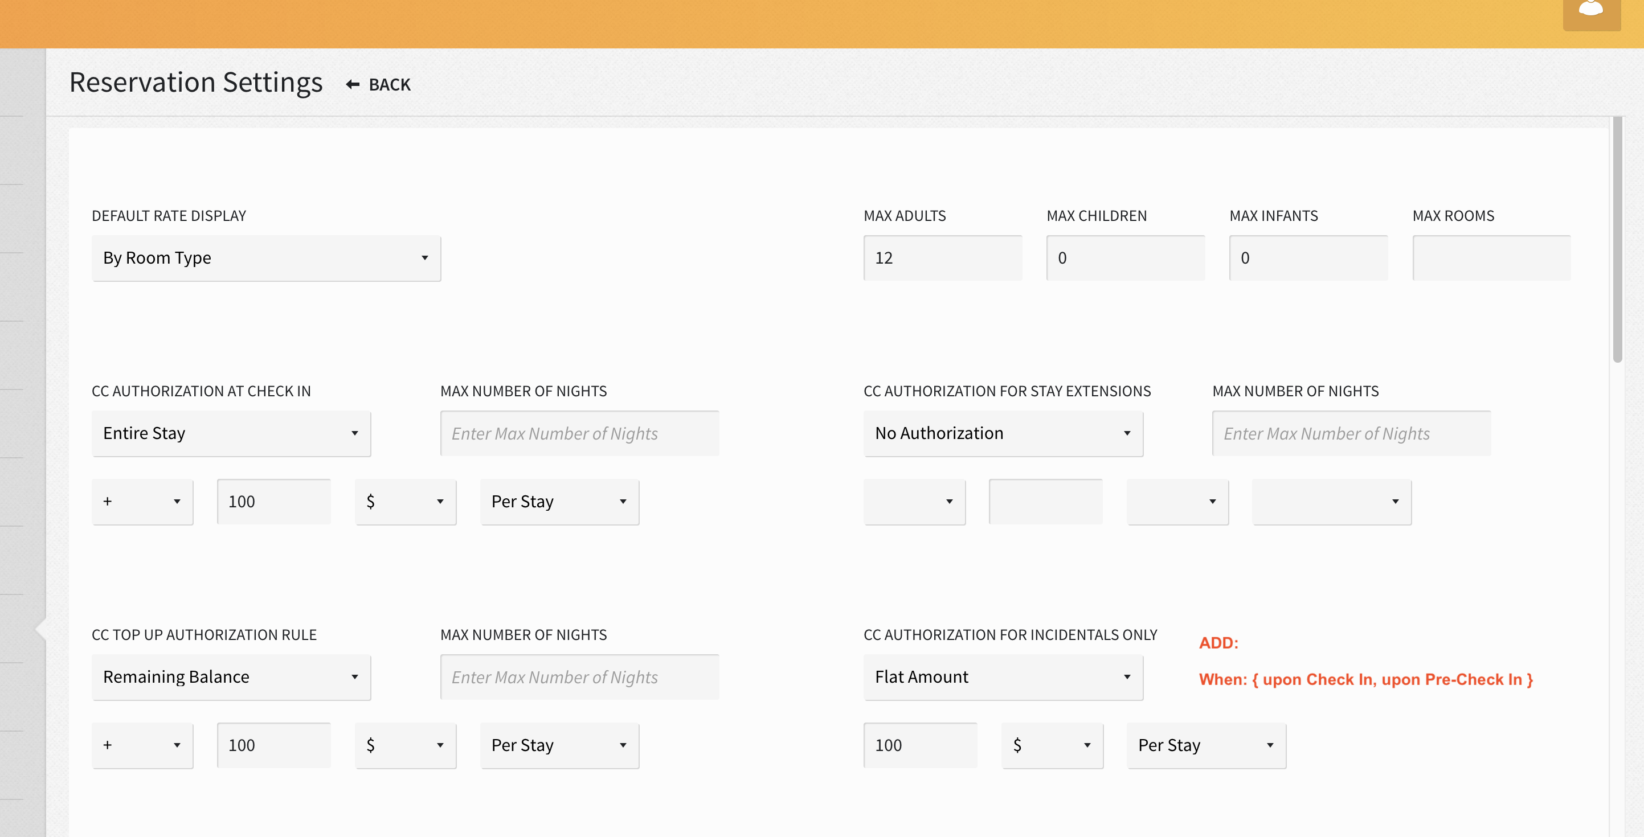The image size is (1644, 837).
Task: Open the dollar currency dropdown under Check In
Action: [x=405, y=502]
